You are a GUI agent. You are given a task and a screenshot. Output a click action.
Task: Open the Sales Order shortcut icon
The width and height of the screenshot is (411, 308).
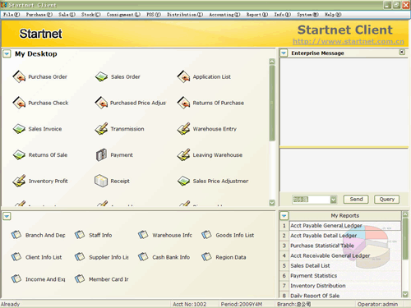(101, 76)
